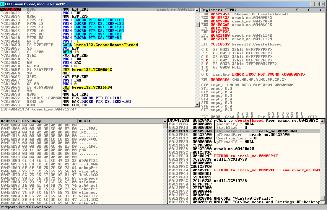Minimize the CPU main thread window
The width and height of the screenshot is (327, 210).
[x=312, y=4]
